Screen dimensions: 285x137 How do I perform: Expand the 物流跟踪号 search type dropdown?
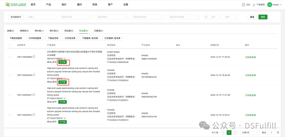point(18,17)
